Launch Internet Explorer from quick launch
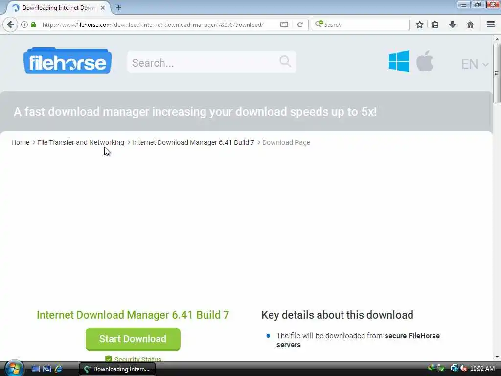 (59, 369)
